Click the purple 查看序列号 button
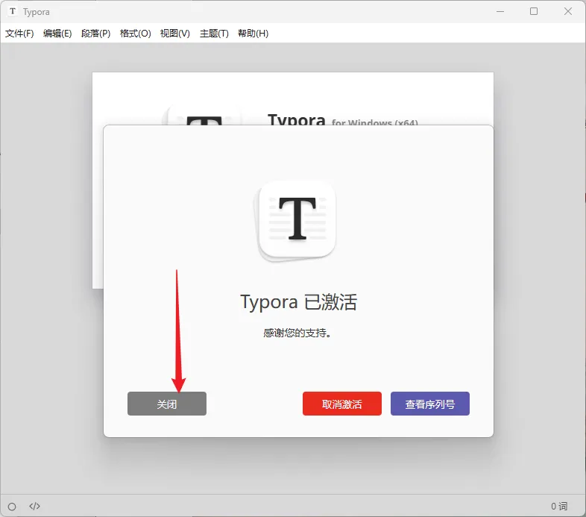Image resolution: width=586 pixels, height=517 pixels. coord(429,404)
